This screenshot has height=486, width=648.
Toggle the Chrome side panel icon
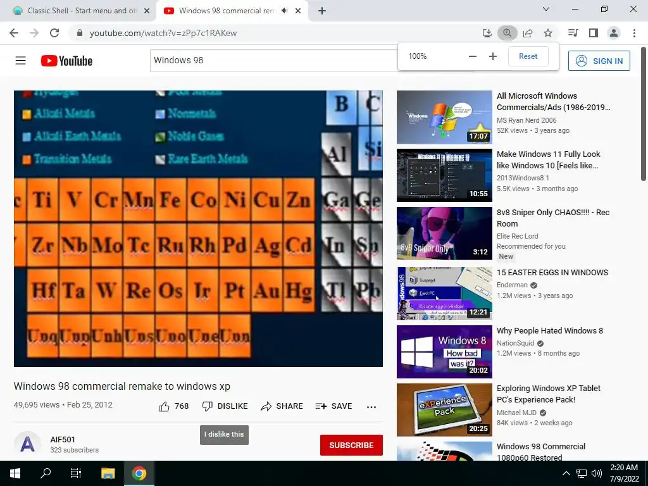pos(594,33)
